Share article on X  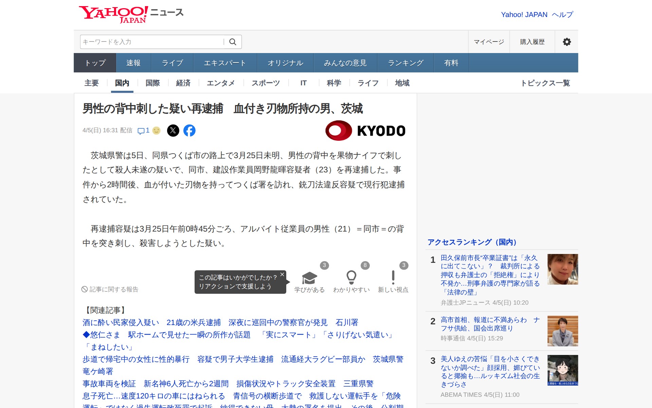coord(173,131)
